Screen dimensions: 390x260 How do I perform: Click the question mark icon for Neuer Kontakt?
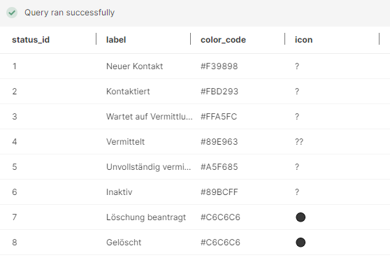coord(297,66)
